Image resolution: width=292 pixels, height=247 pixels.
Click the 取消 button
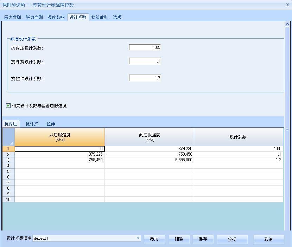269,239
